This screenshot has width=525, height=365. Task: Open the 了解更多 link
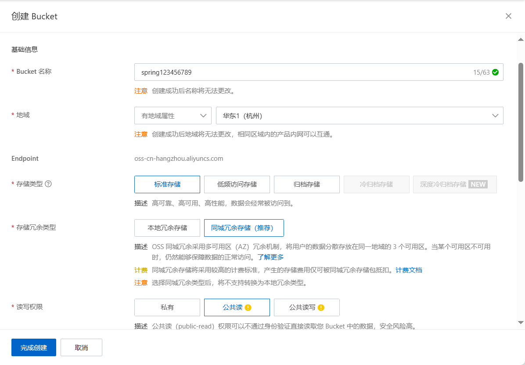(x=270, y=257)
